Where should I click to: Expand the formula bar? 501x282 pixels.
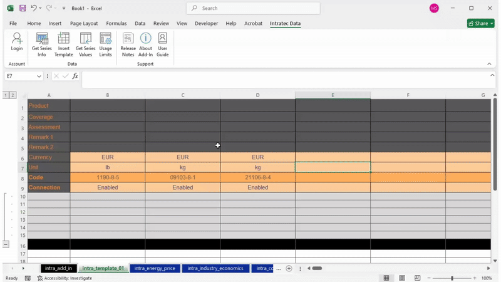[x=492, y=75]
